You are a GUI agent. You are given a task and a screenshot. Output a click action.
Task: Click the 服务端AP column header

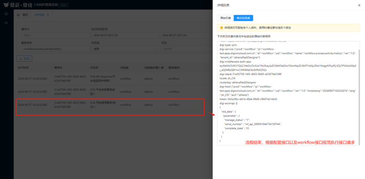(x=174, y=68)
